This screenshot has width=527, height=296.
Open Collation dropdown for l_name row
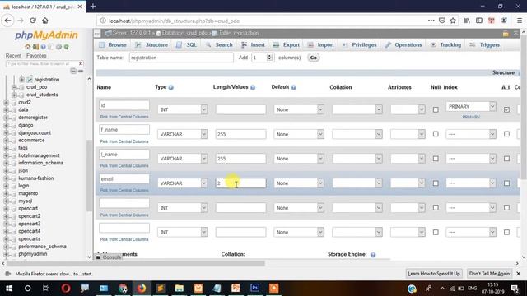[357, 159]
